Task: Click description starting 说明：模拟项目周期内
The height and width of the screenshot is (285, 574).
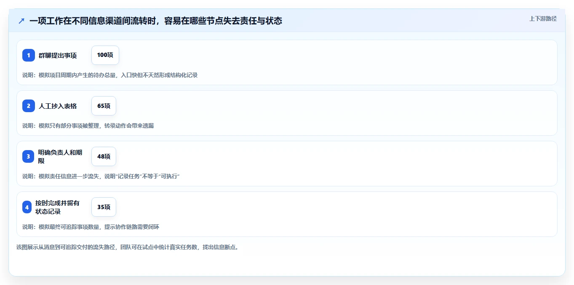Action: click(x=110, y=75)
